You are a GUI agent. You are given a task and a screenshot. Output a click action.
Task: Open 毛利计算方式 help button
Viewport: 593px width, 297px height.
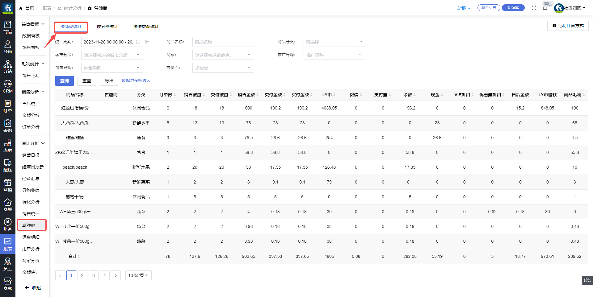point(568,26)
